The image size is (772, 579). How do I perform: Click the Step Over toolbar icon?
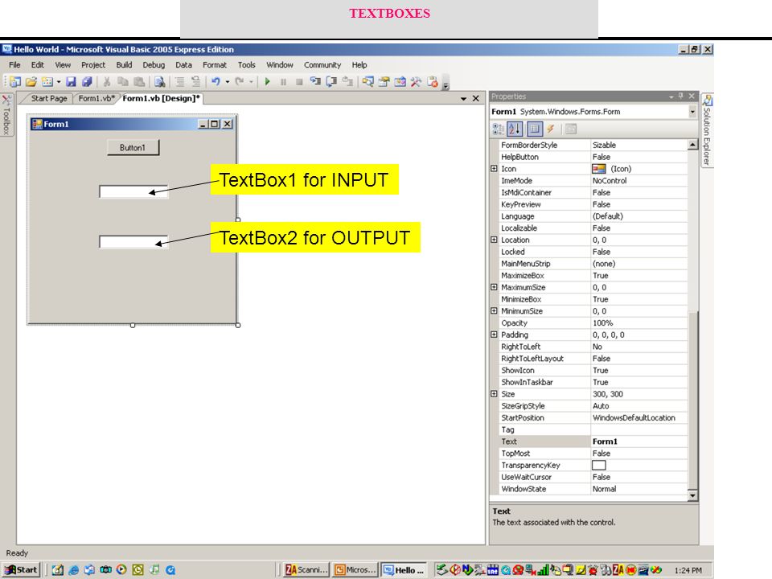(x=331, y=82)
